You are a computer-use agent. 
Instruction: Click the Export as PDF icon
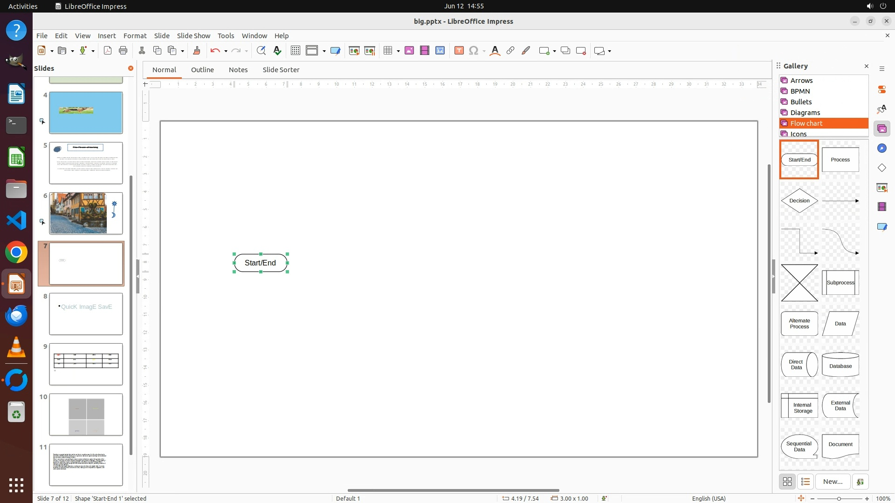coord(108,51)
